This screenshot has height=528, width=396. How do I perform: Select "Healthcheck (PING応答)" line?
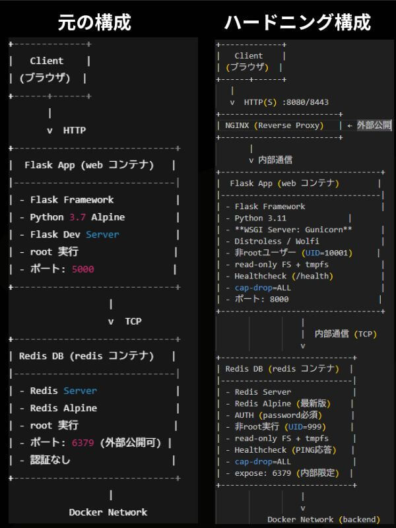tap(285, 450)
